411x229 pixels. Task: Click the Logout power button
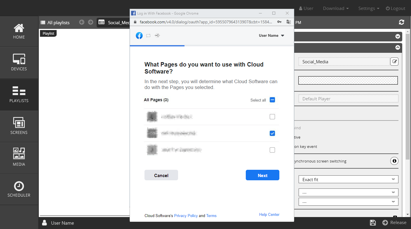tap(396, 8)
